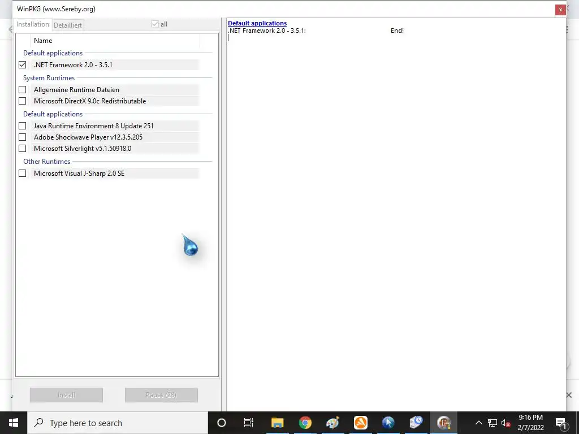Select Adobe Shockwave Player v12.3.5.205 text
This screenshot has width=579, height=434.
click(88, 137)
